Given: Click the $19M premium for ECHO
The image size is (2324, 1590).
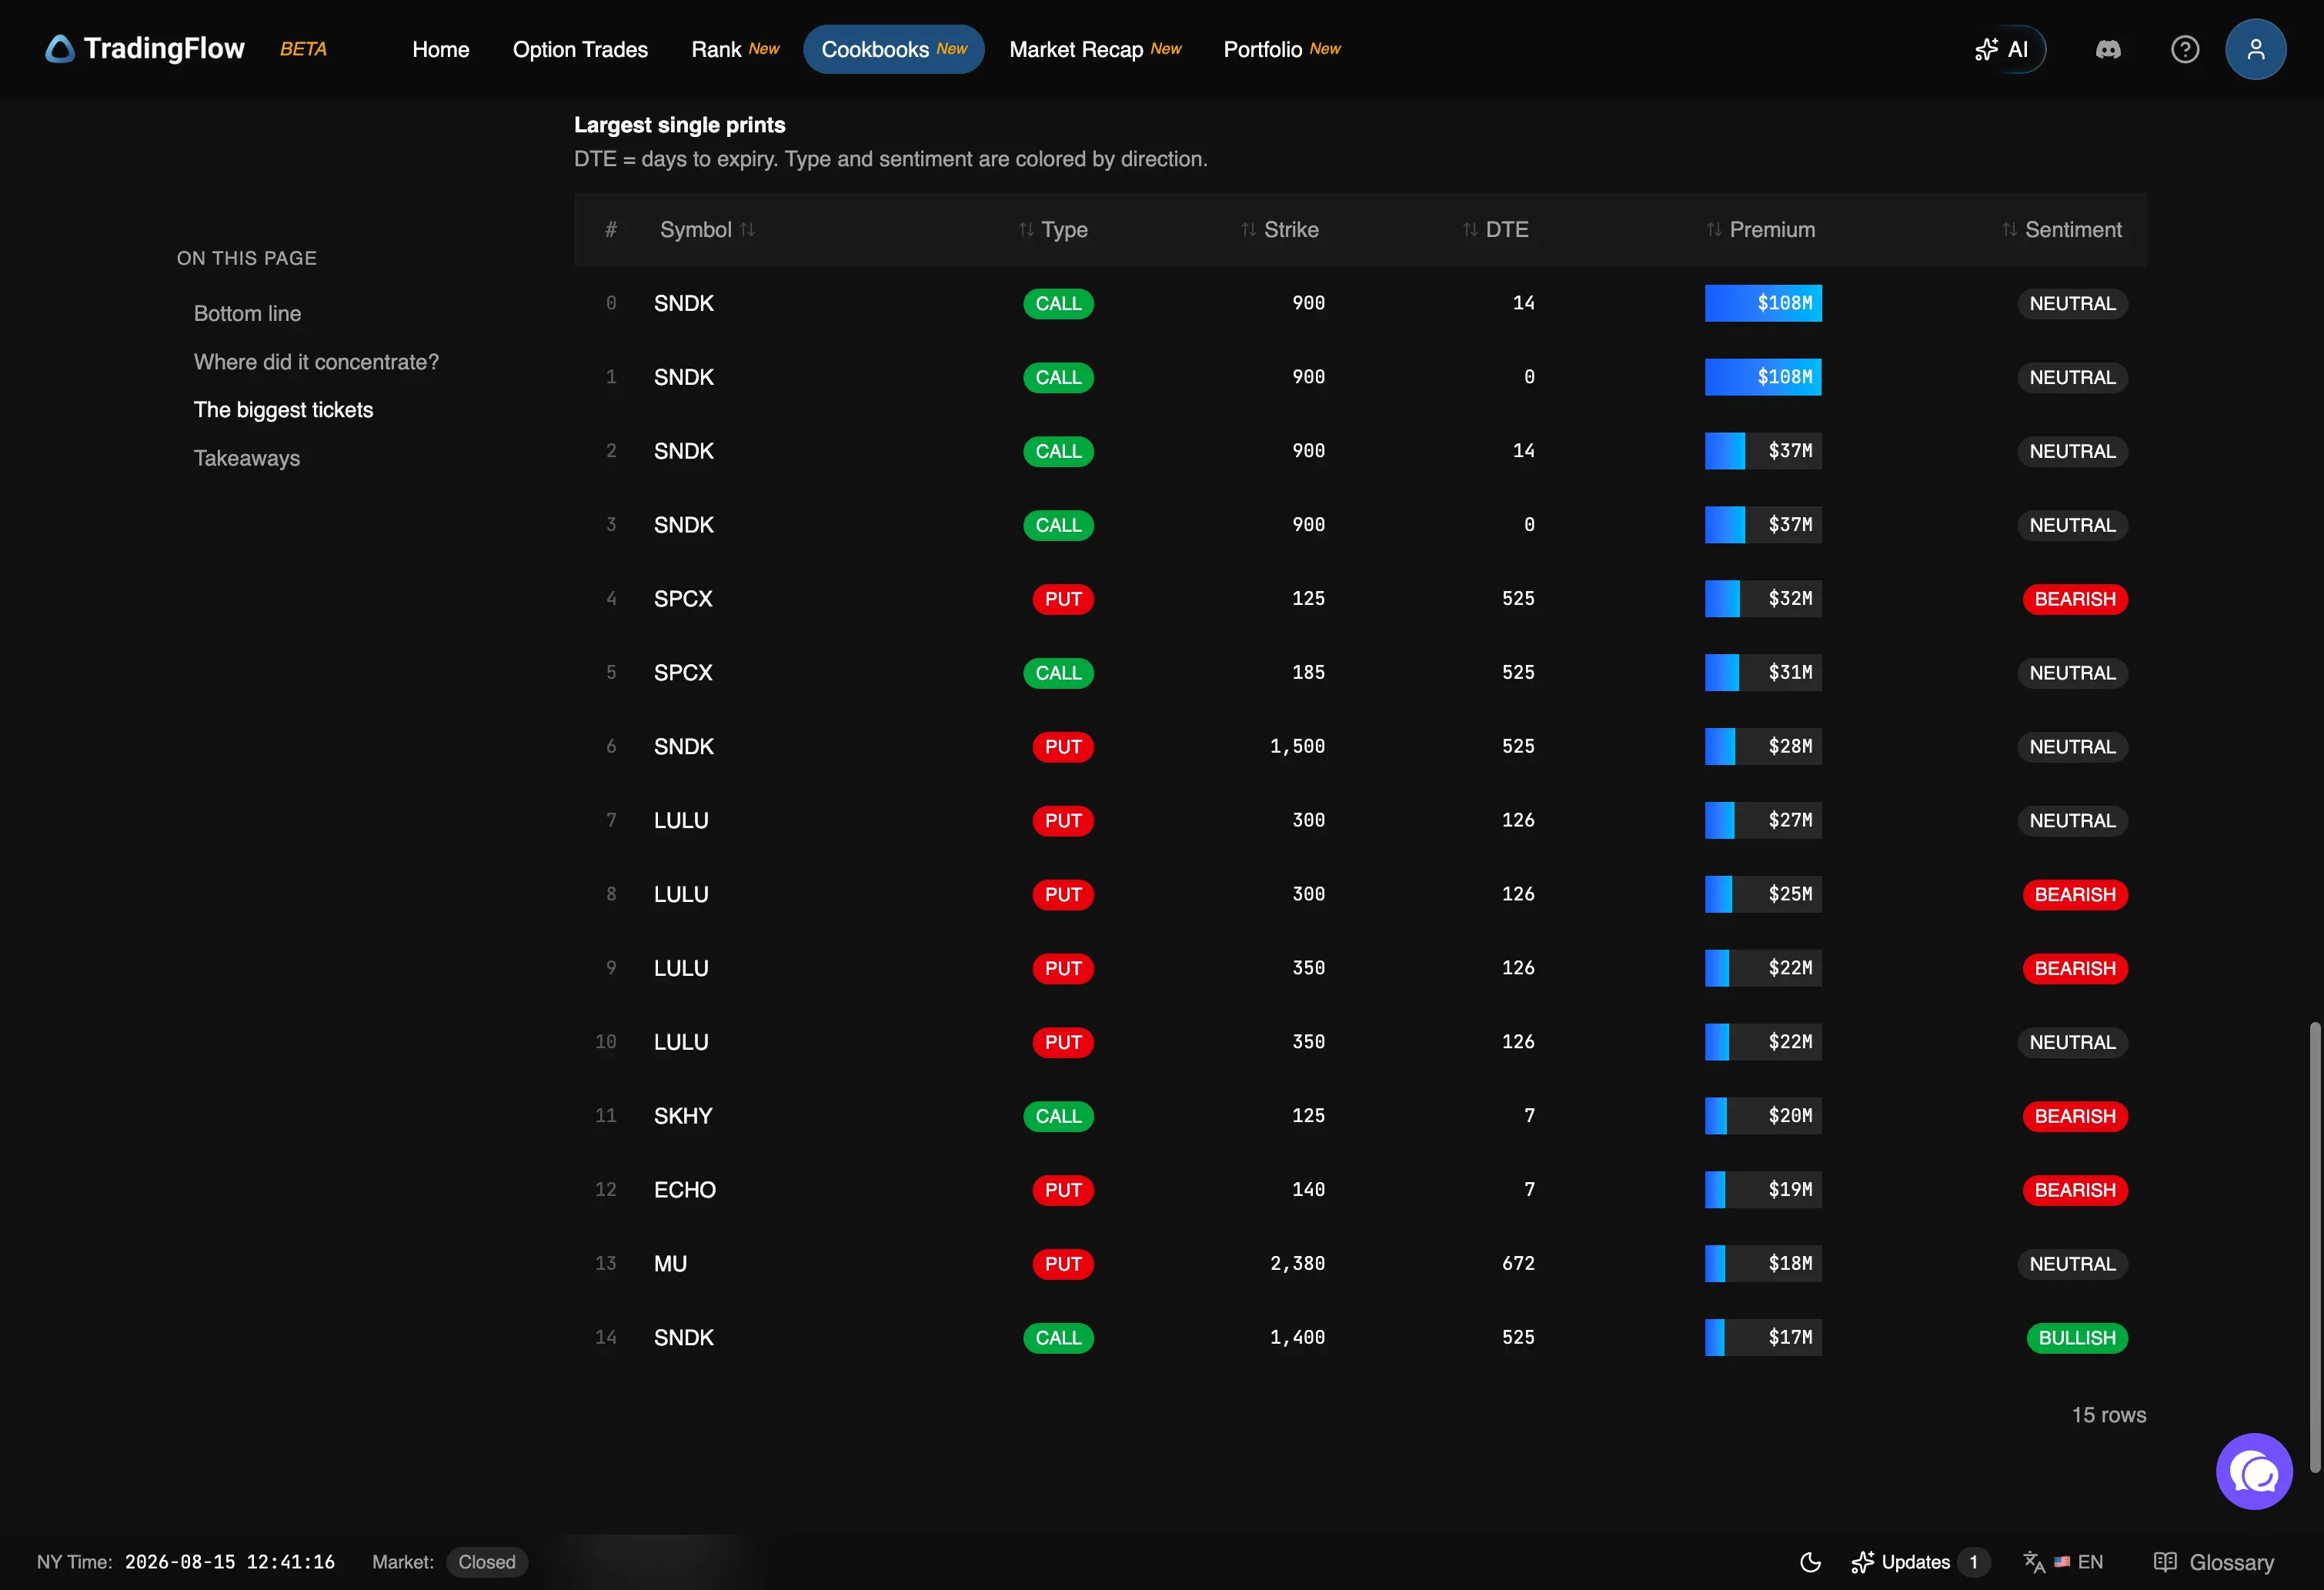Looking at the screenshot, I should pos(1763,1190).
